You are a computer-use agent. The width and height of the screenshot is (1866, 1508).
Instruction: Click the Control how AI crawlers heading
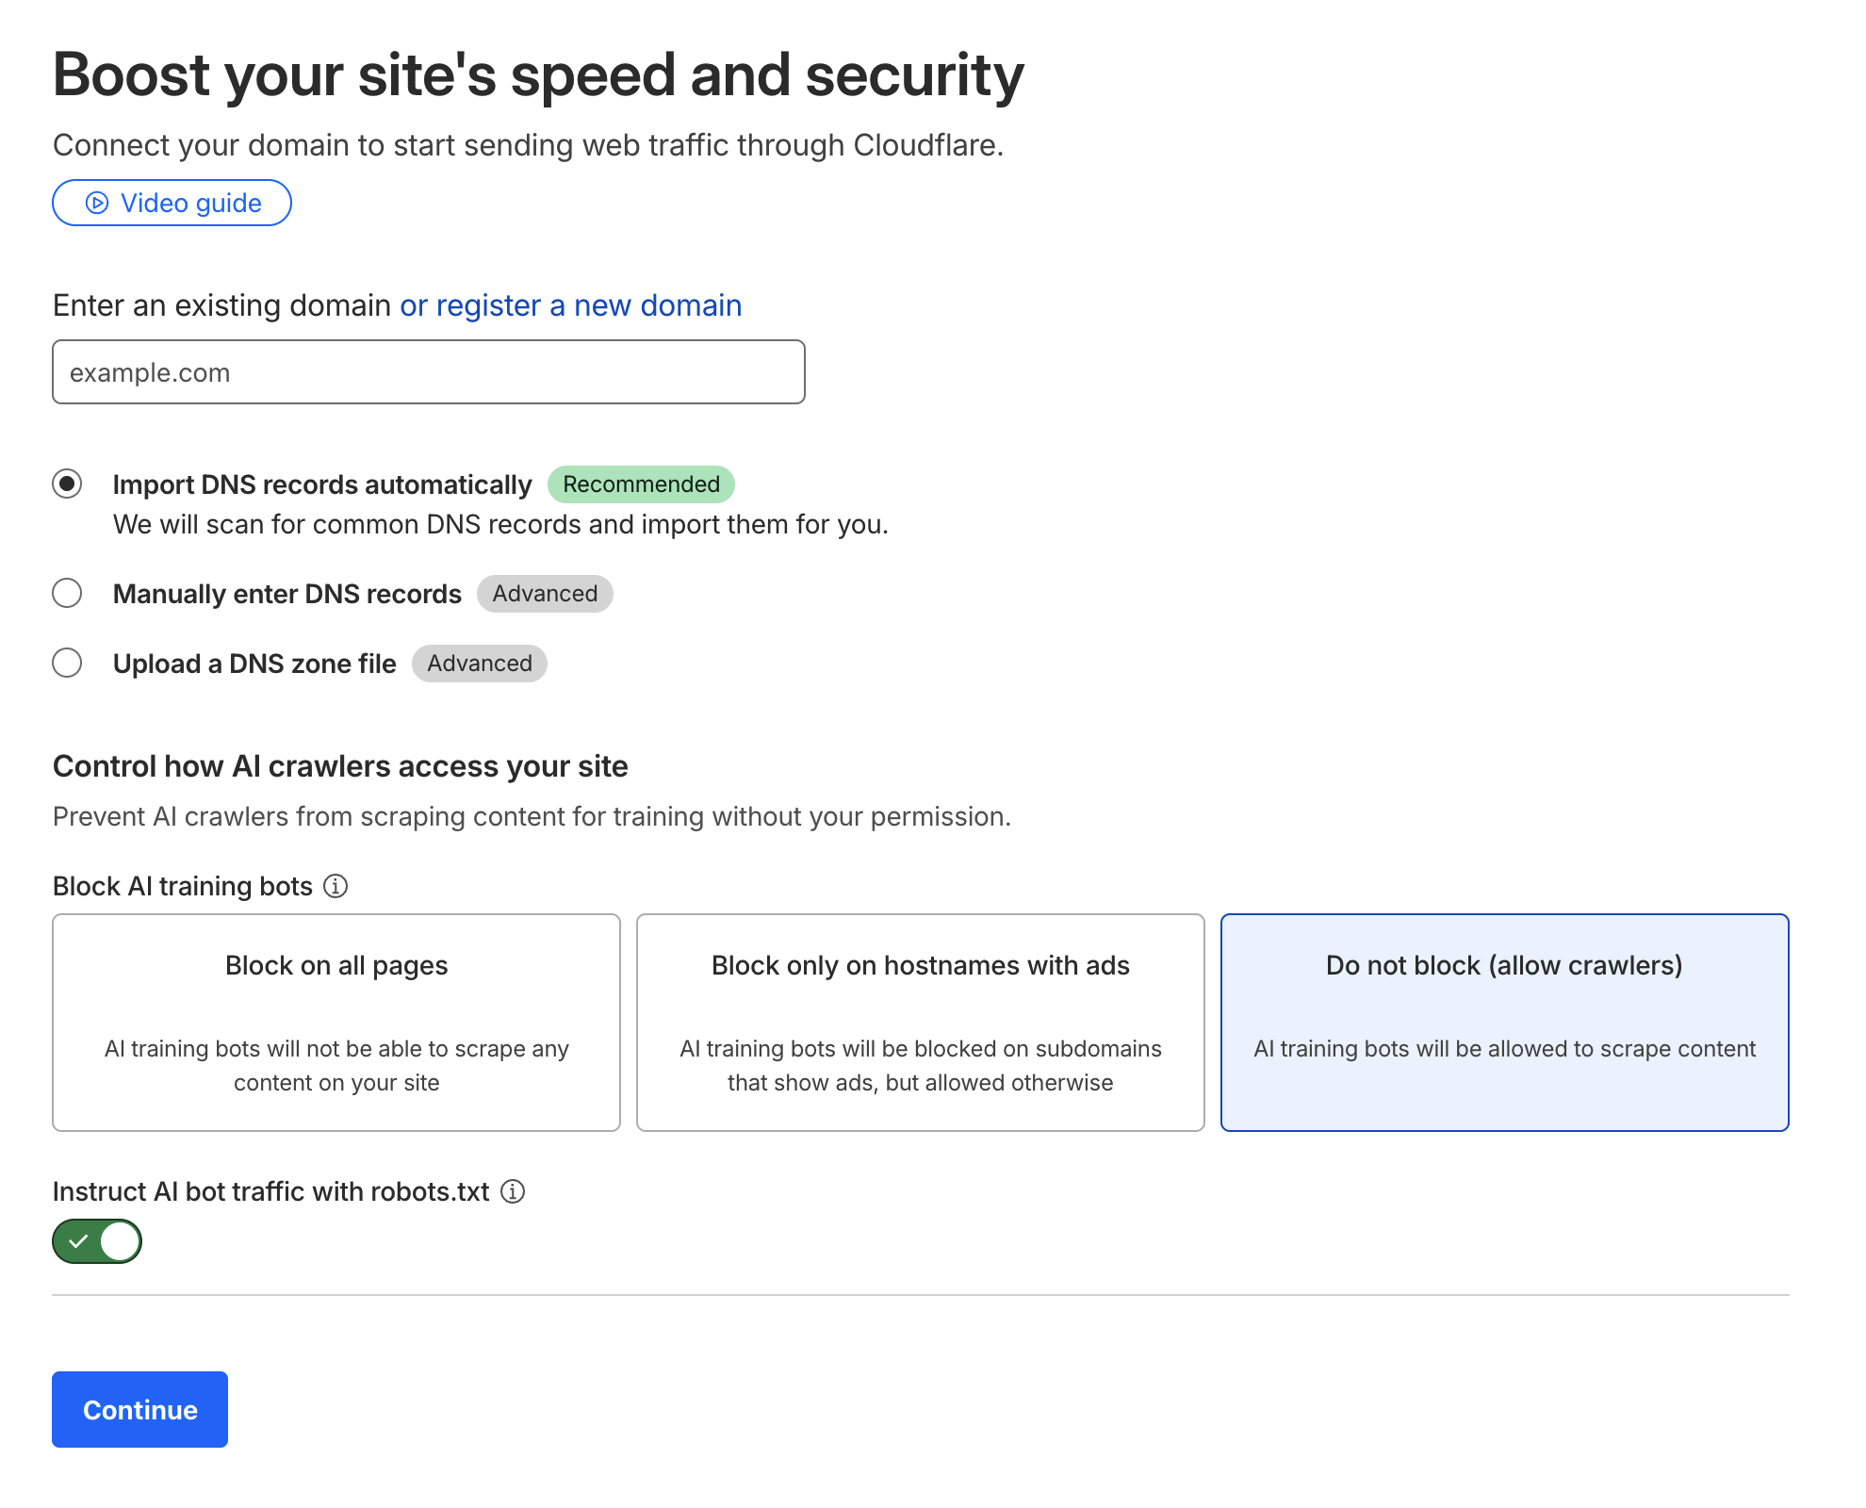pos(340,765)
